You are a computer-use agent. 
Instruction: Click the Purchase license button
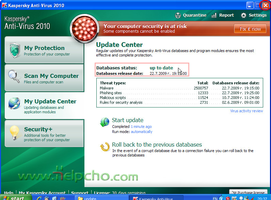(x=248, y=192)
